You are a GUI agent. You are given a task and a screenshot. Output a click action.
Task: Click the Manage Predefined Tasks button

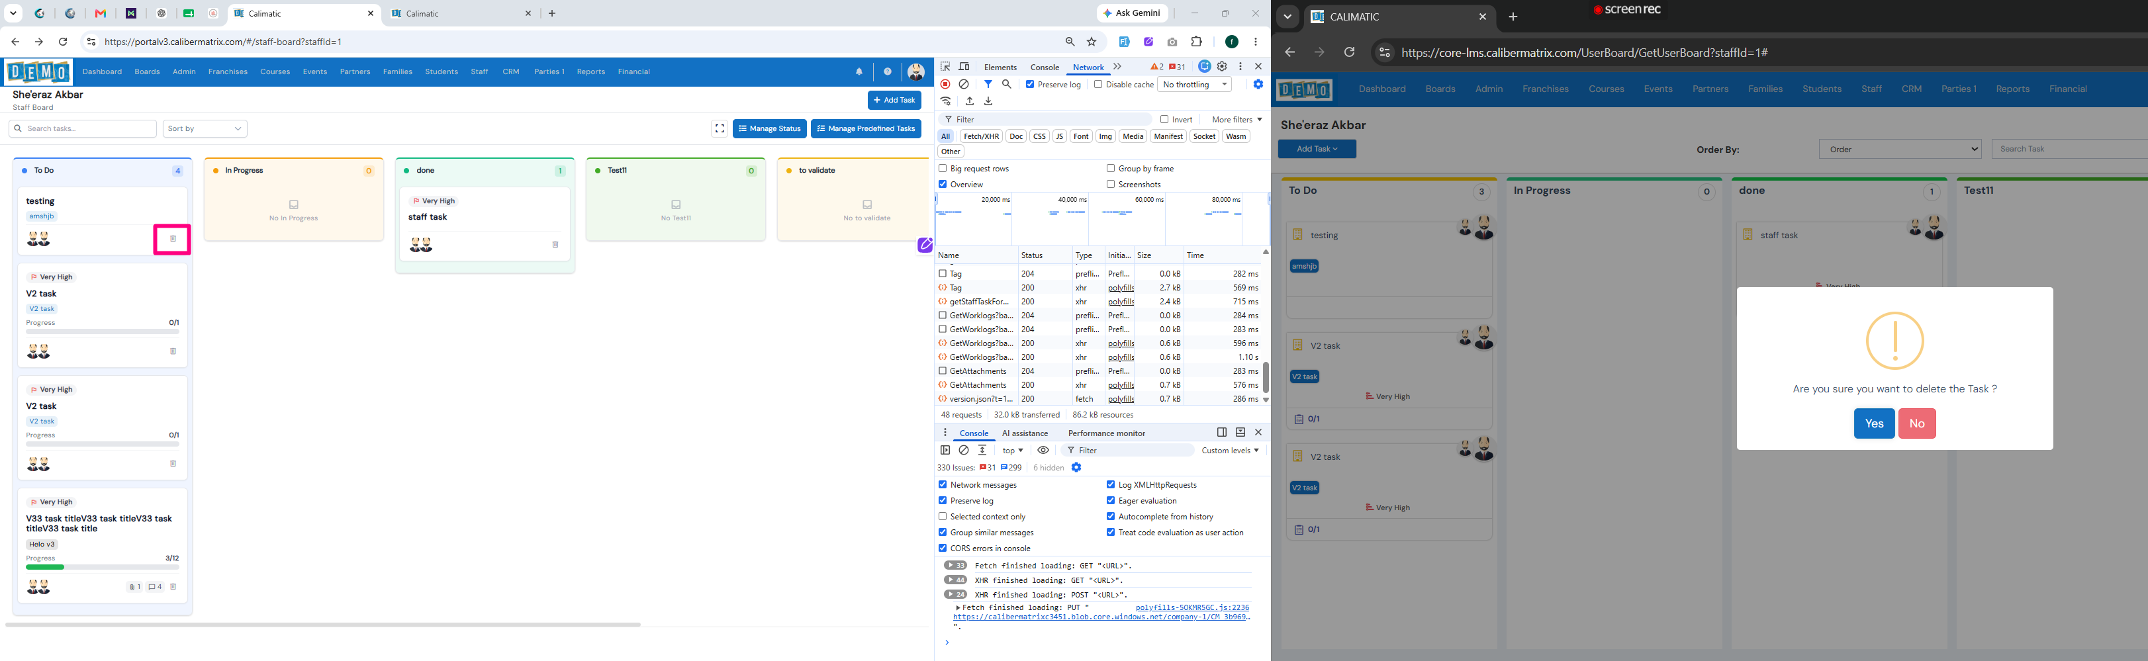click(x=866, y=128)
